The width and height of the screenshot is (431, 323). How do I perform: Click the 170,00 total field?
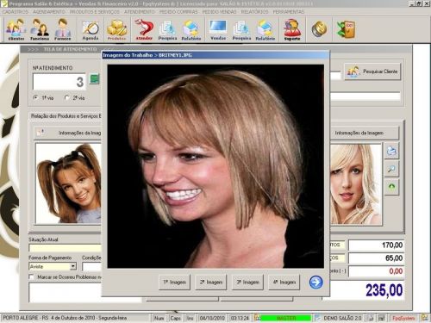pos(376,245)
